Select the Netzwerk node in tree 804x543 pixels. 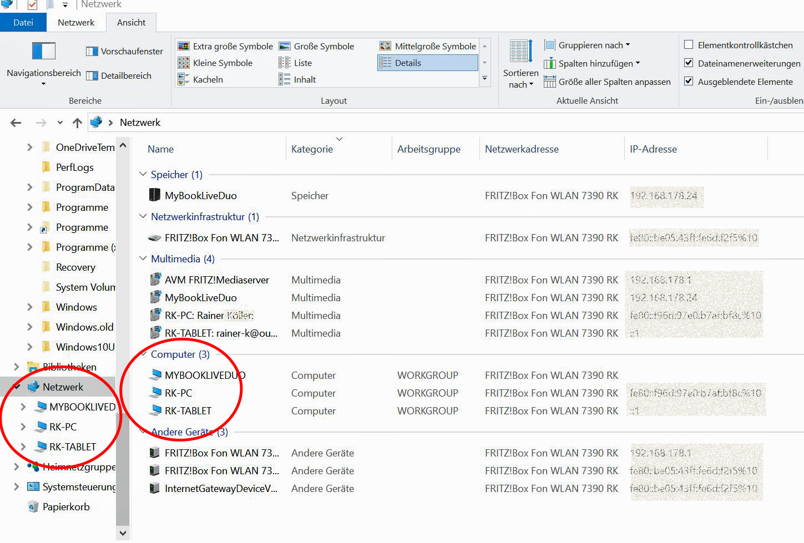click(63, 387)
